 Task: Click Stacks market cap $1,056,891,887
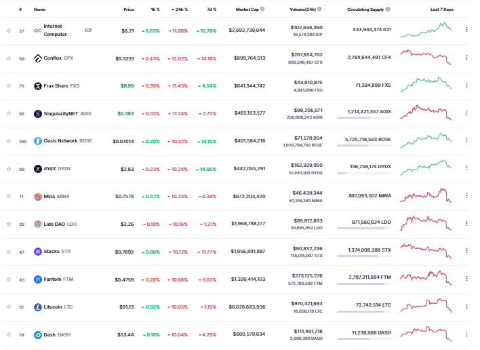(x=248, y=252)
